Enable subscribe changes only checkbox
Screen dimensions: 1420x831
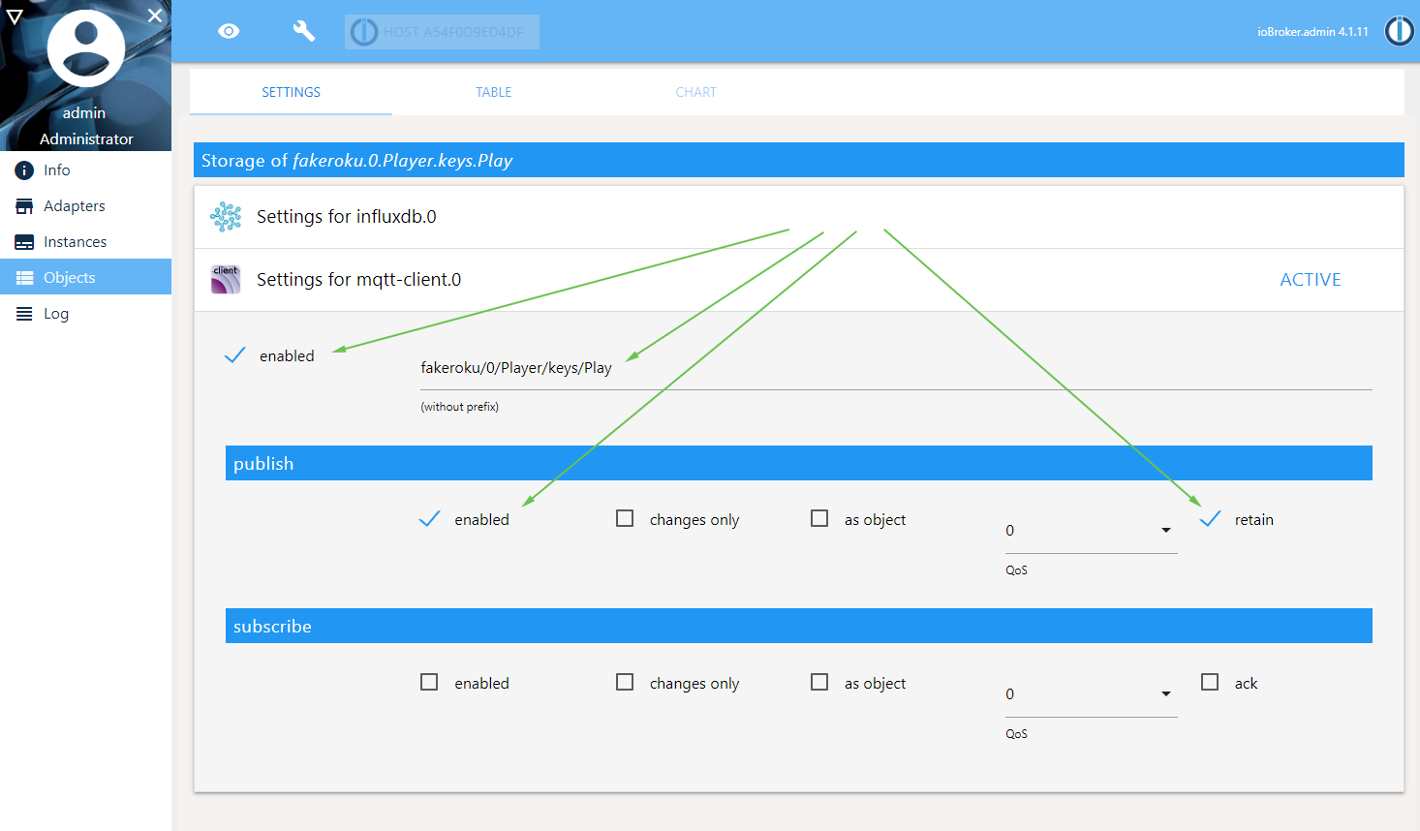(x=625, y=683)
